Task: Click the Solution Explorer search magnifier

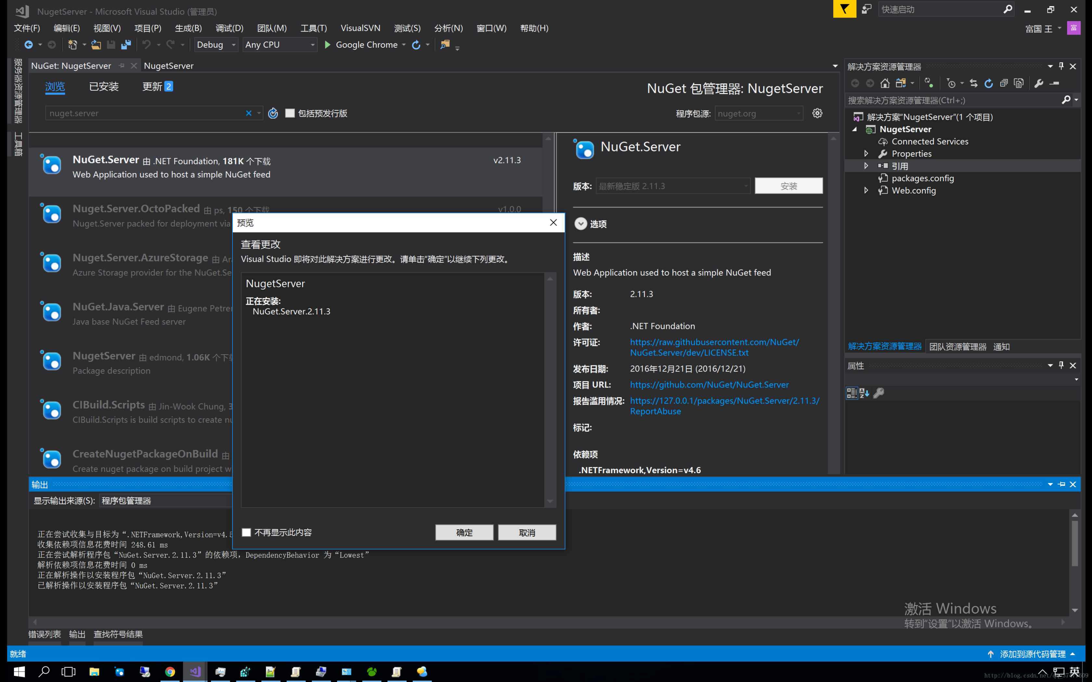Action: click(1066, 100)
